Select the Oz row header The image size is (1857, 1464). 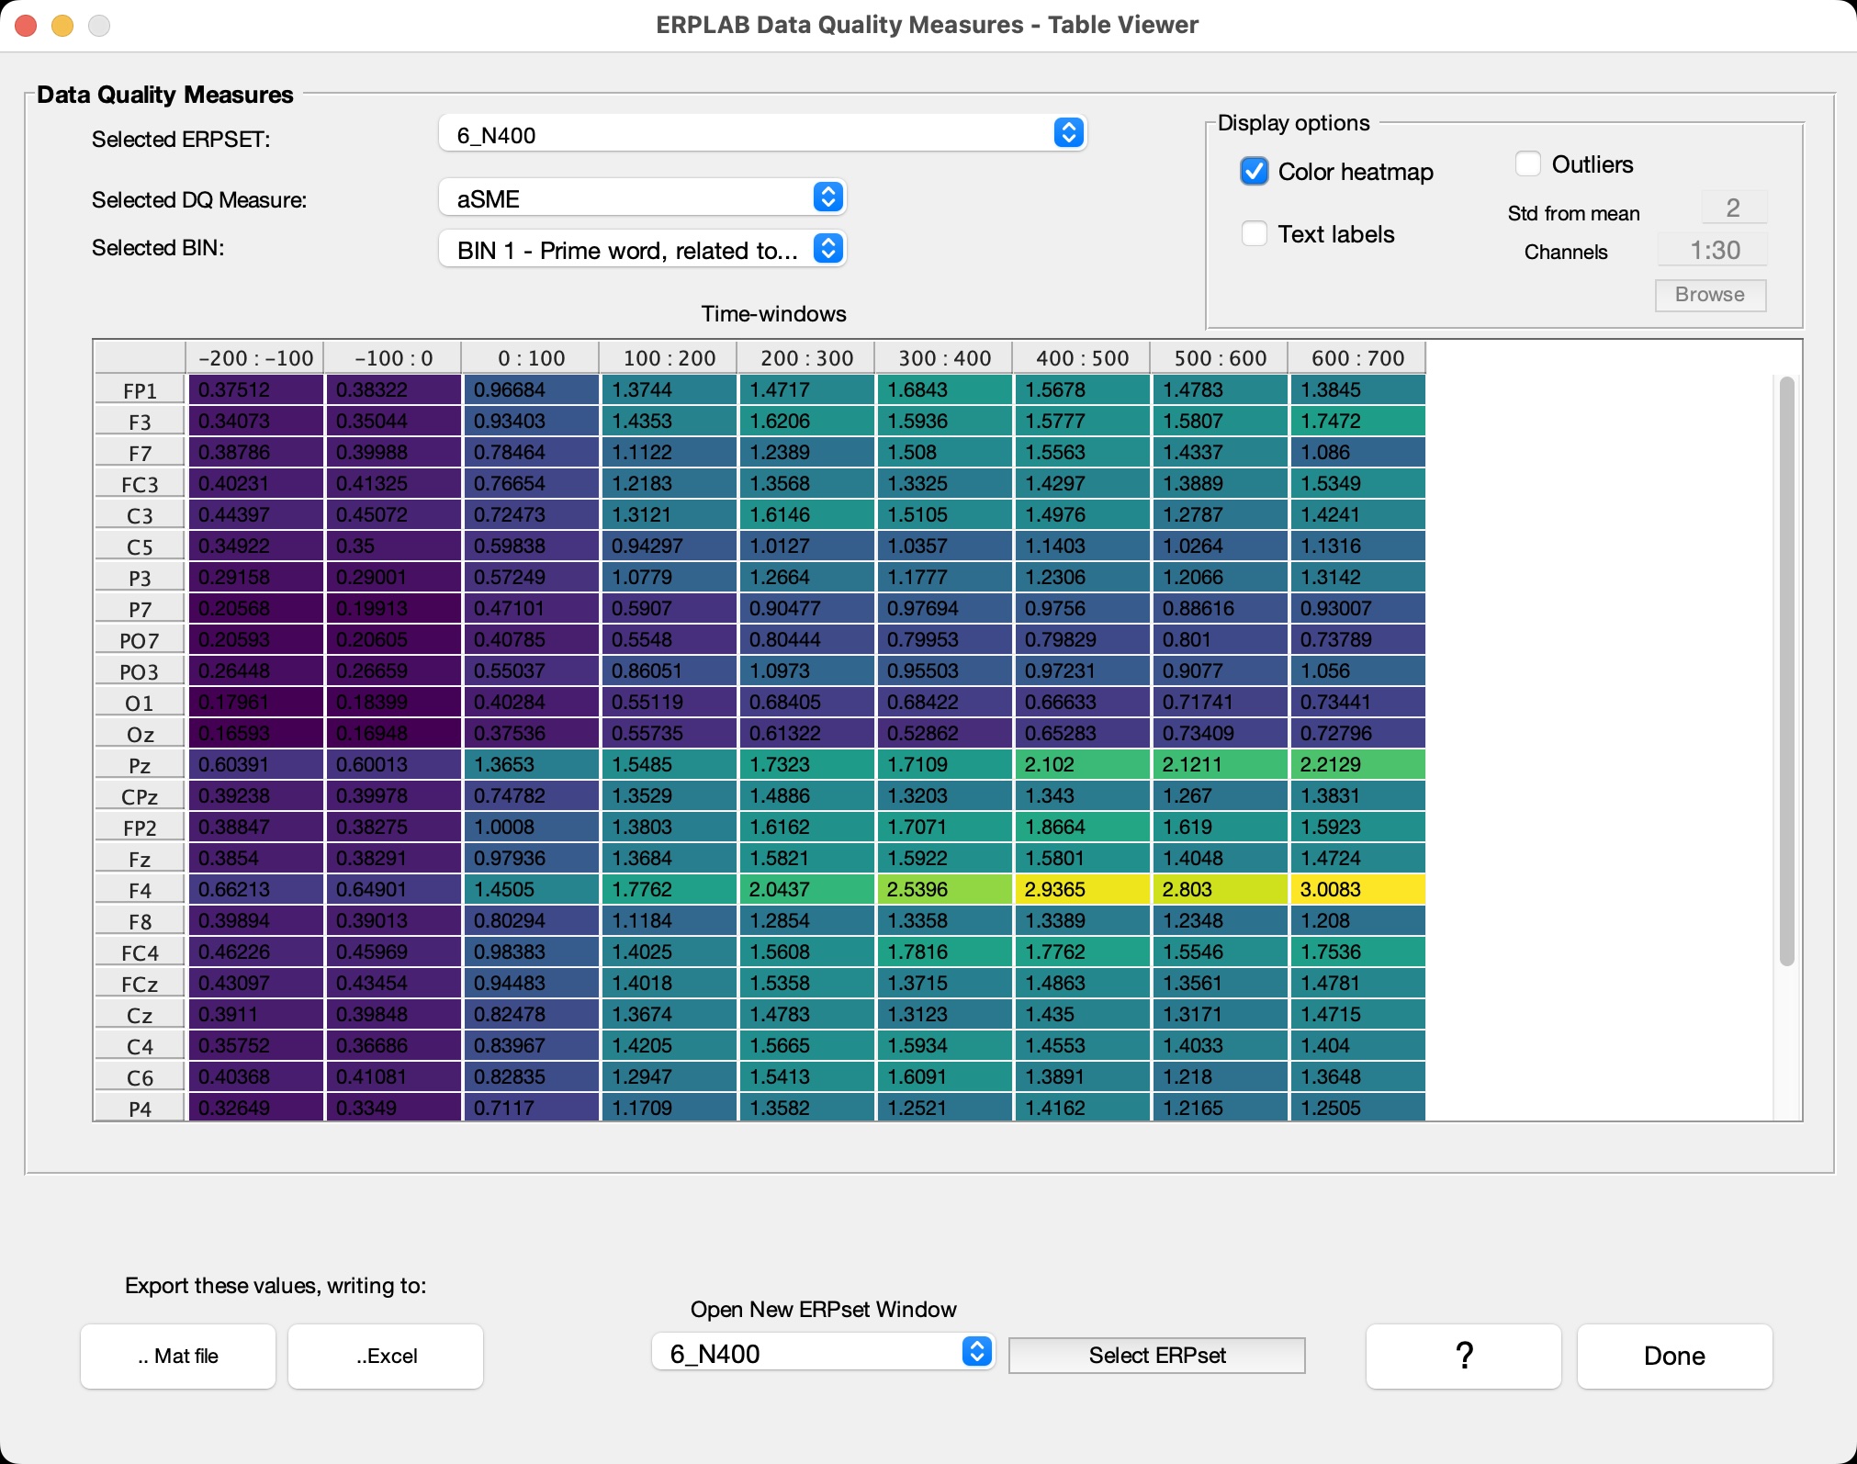(x=140, y=734)
